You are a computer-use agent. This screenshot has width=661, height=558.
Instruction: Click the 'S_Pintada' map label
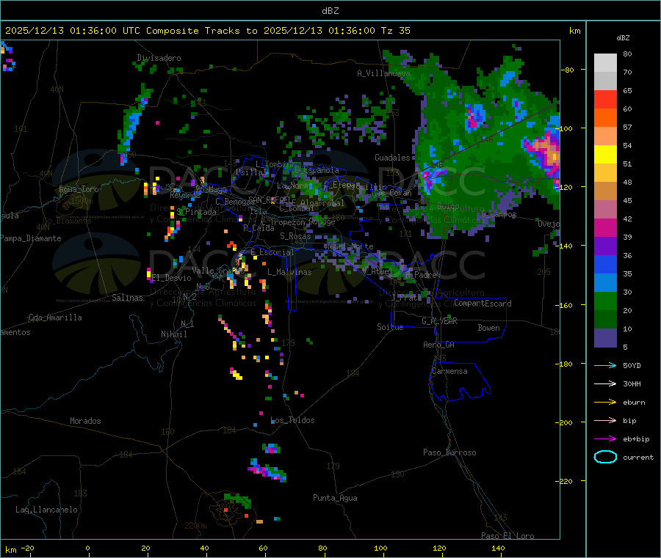[x=196, y=212]
